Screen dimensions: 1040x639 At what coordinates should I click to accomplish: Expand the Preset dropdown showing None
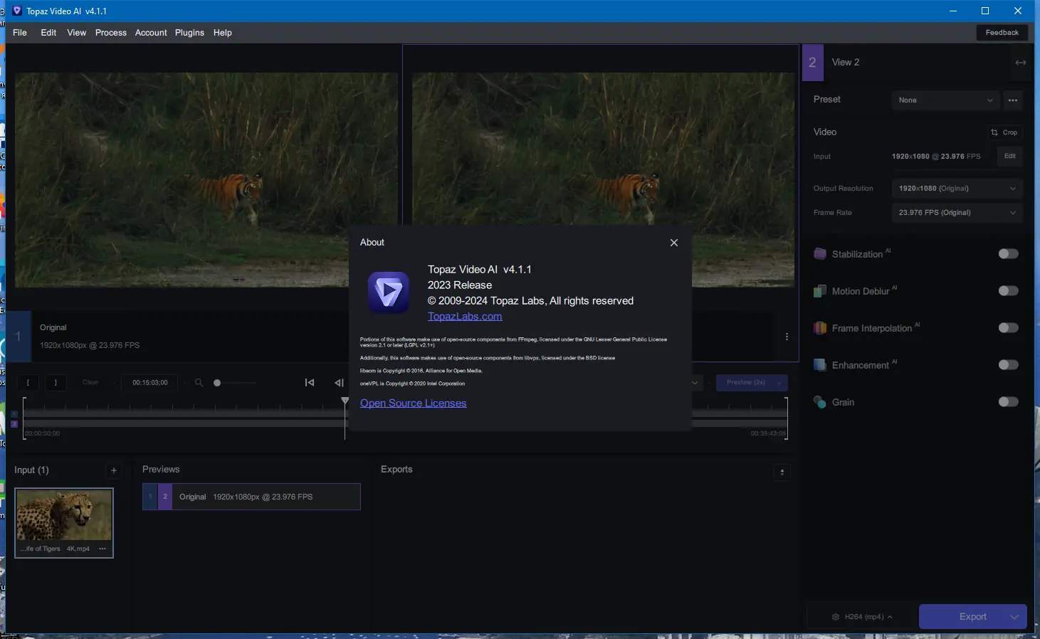point(945,100)
